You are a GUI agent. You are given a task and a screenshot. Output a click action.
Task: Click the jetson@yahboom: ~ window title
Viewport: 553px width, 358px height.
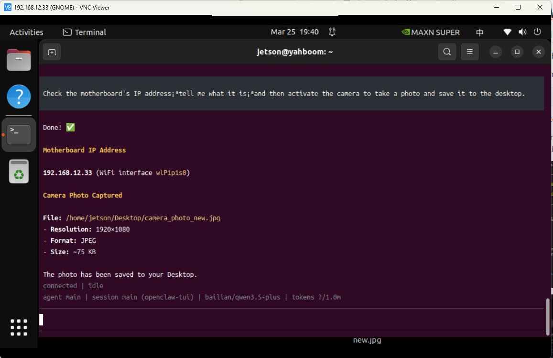pos(294,52)
